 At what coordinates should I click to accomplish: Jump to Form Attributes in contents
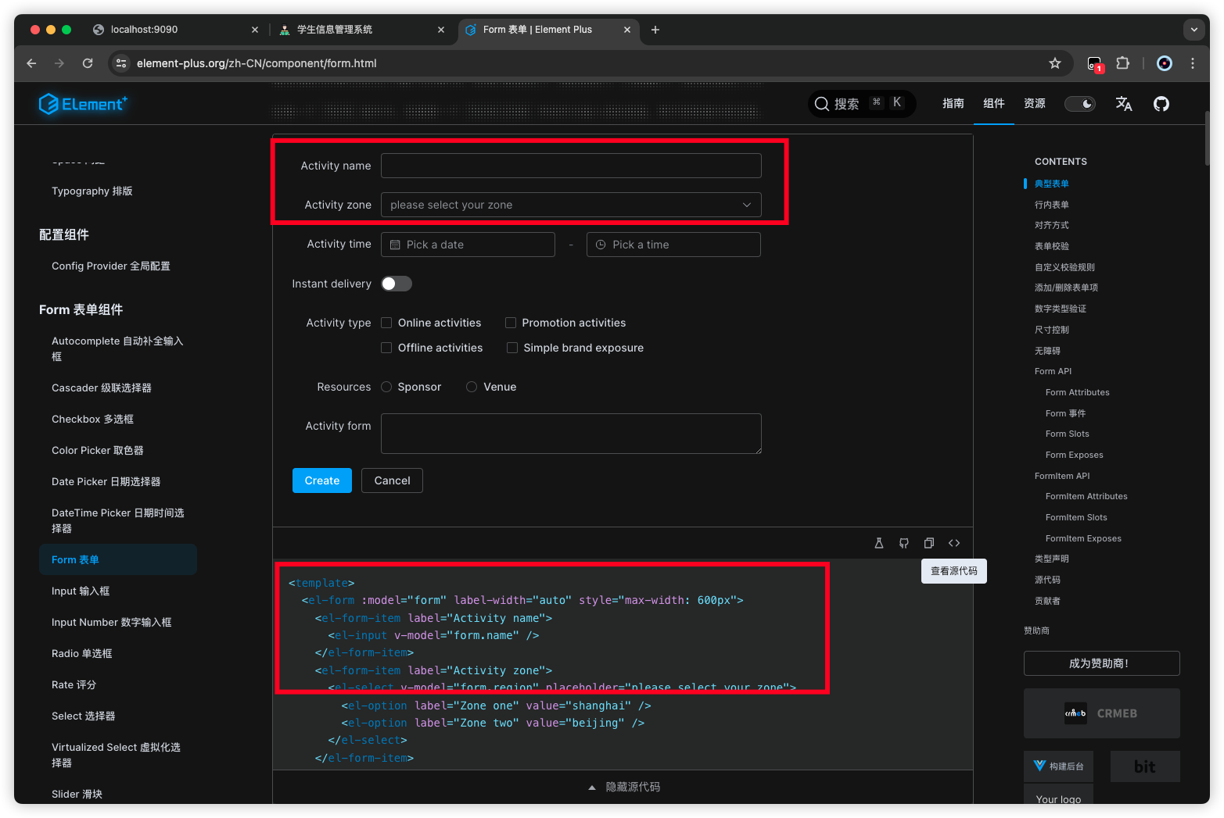click(1078, 392)
